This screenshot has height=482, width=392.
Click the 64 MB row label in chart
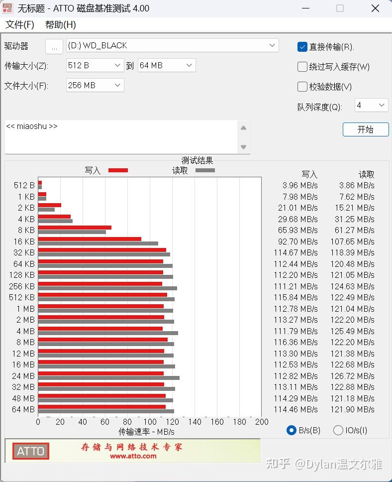(23, 409)
